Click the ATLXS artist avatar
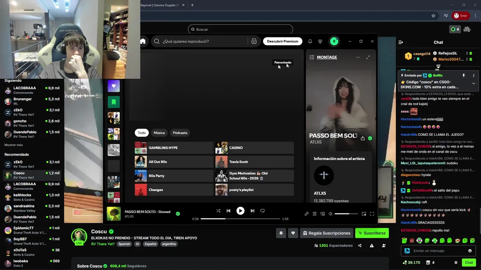 click(324, 175)
